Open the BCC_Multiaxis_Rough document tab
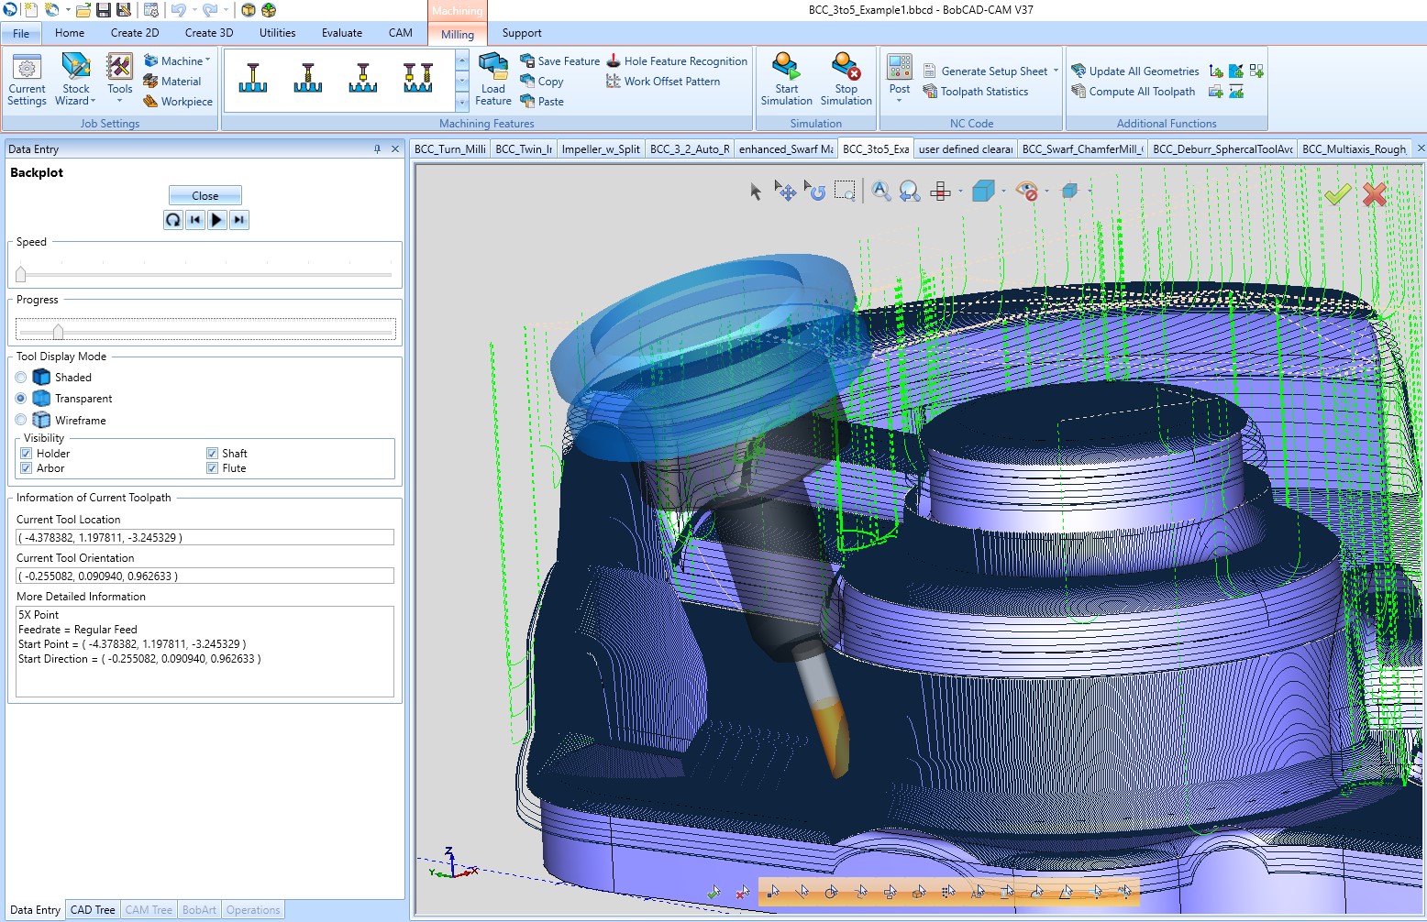Screen dimensions: 1427x922 [1354, 148]
